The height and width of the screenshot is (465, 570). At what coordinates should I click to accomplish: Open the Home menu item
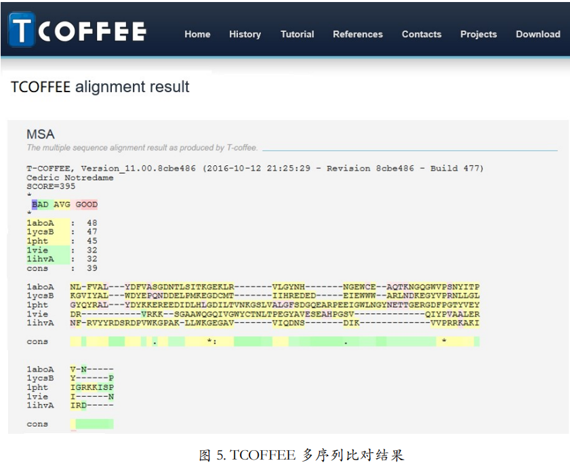(197, 34)
